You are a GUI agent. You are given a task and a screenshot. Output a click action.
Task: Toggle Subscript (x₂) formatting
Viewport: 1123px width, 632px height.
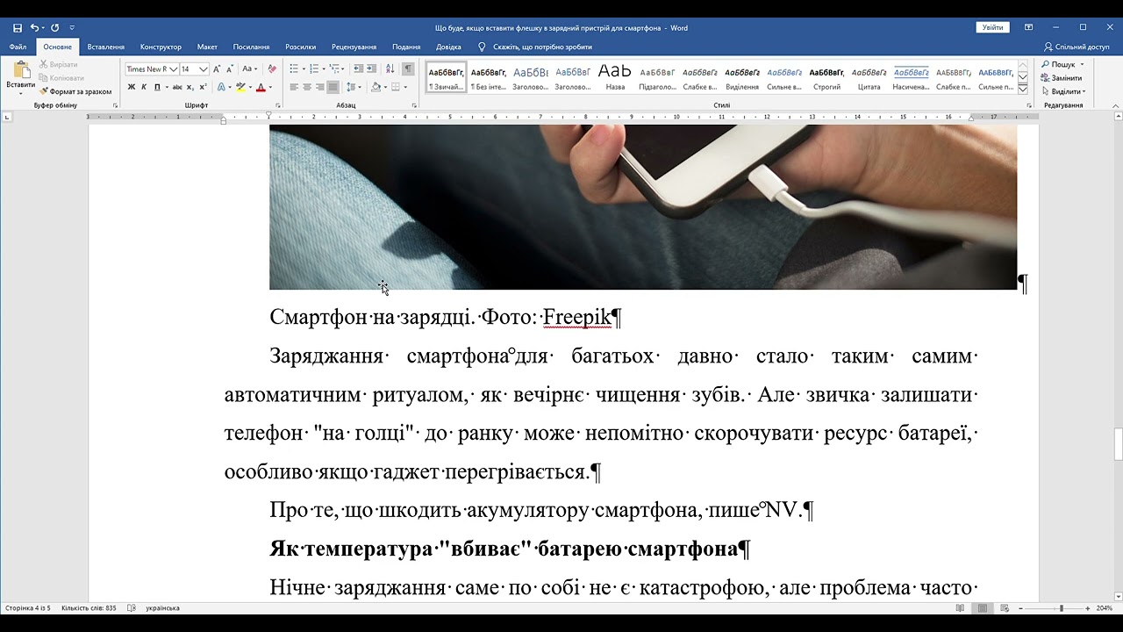pos(190,87)
